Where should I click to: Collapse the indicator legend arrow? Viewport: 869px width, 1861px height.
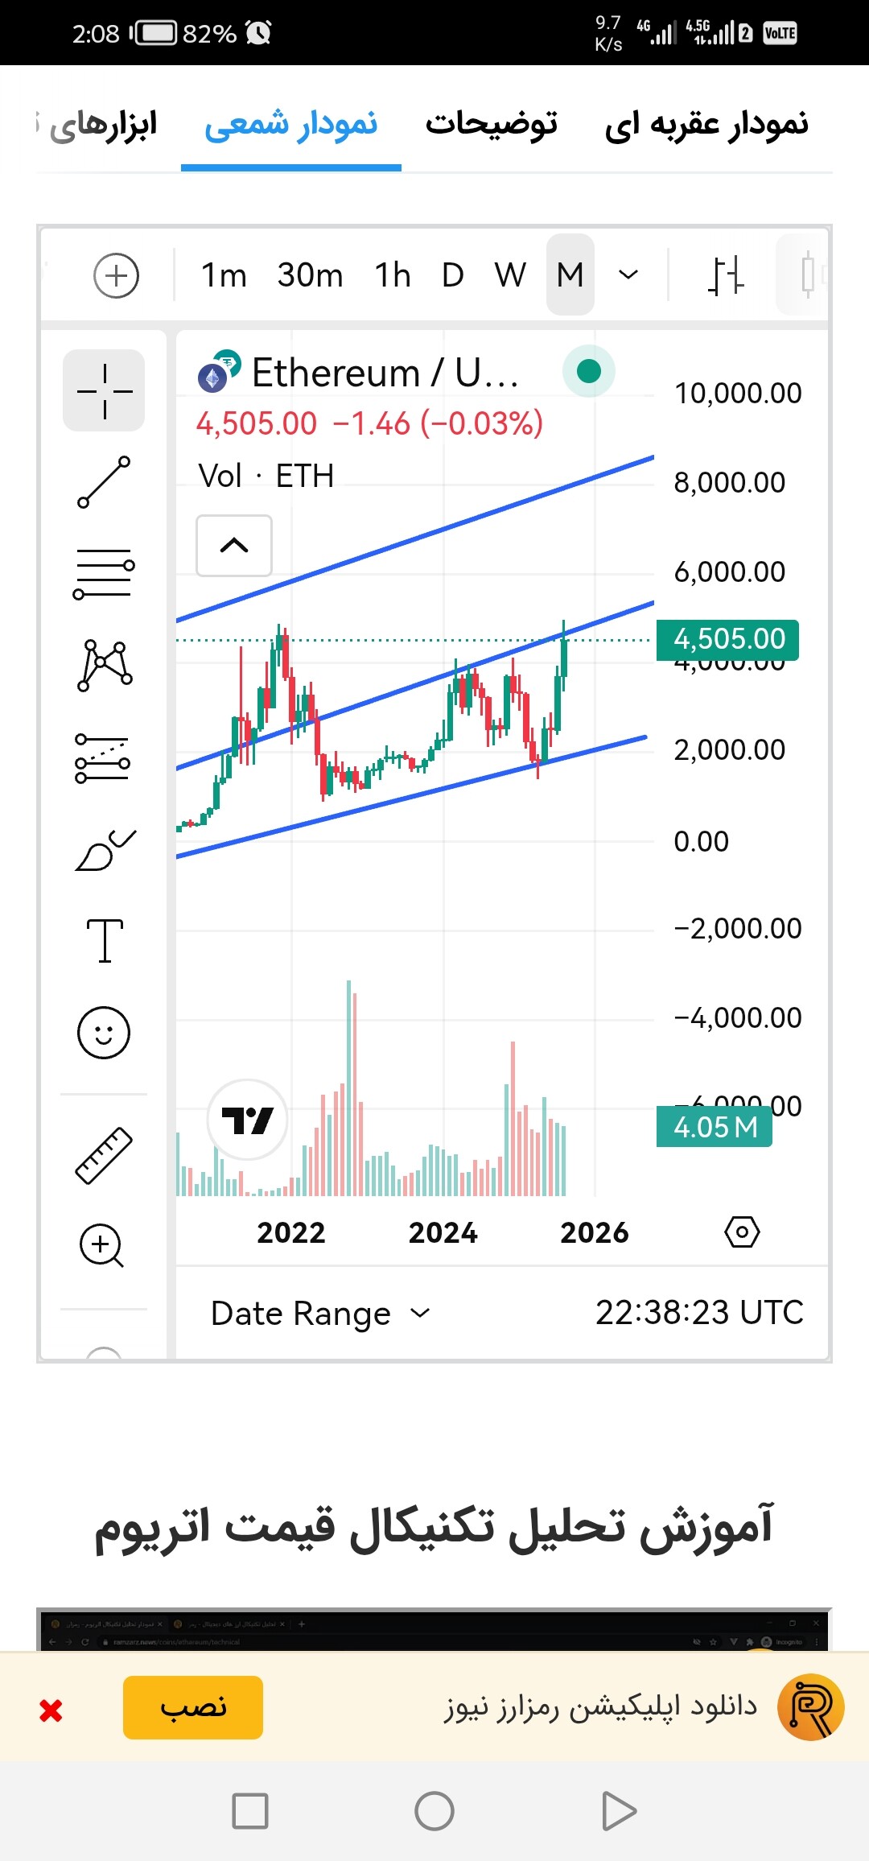coord(234,546)
